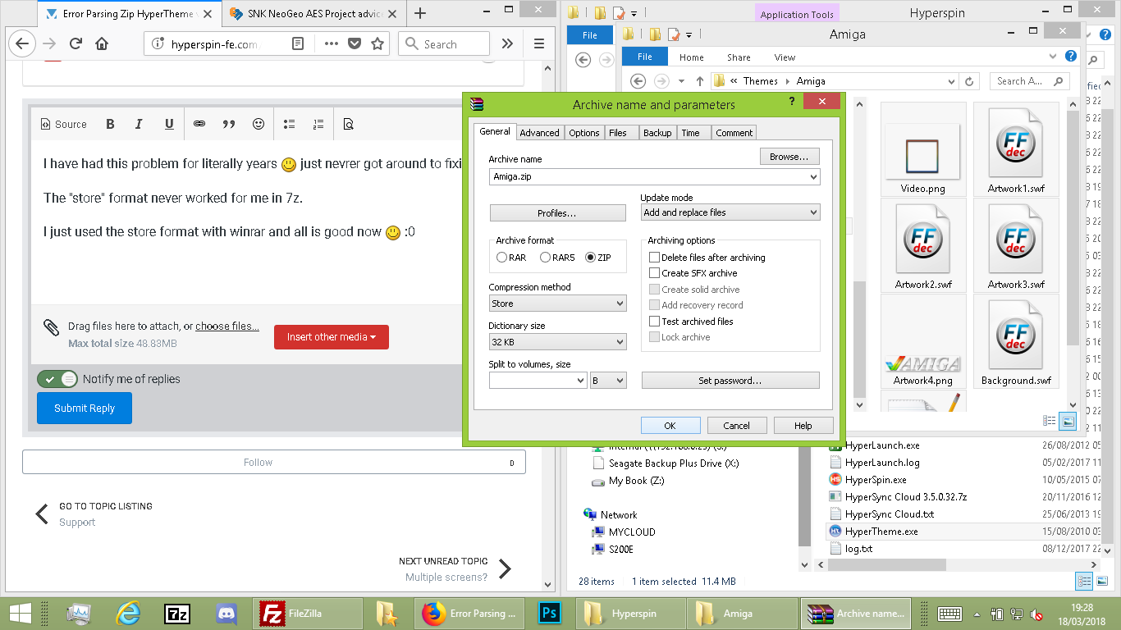Toggle bold formatting in the reply editor
1121x630 pixels.
109,124
